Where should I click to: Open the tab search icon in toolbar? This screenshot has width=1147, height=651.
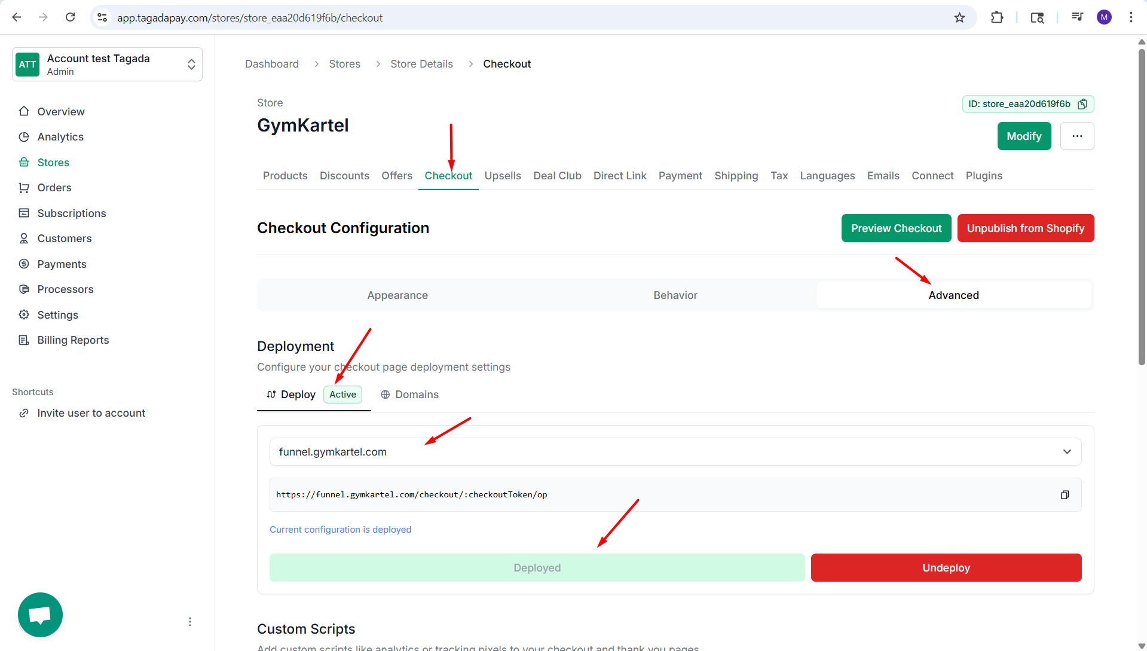(x=1037, y=17)
